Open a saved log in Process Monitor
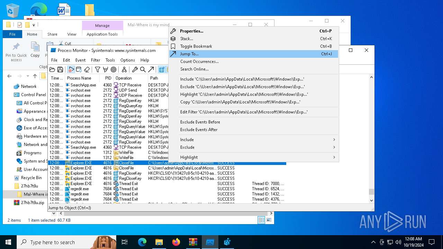This screenshot has height=249, width=443. [52, 70]
